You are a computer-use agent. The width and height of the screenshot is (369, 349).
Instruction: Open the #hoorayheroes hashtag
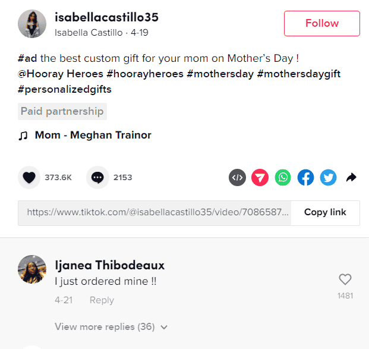click(145, 74)
